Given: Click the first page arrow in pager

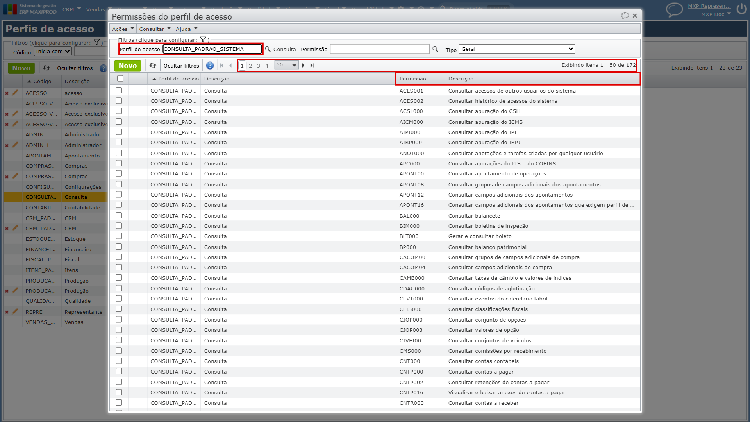Looking at the screenshot, I should coord(222,66).
